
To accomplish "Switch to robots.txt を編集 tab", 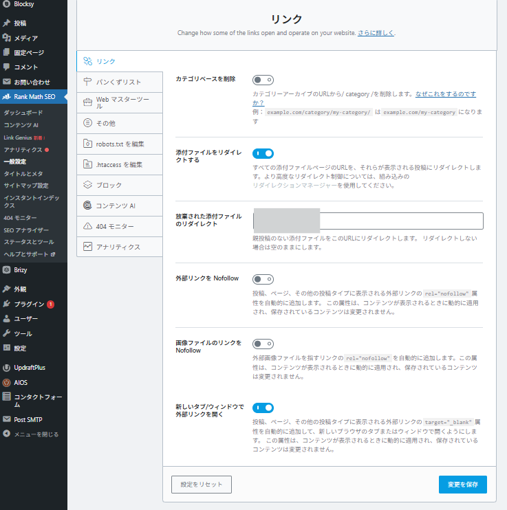I will tap(120, 144).
